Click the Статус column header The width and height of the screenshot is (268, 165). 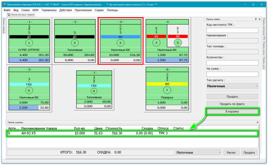(x=178, y=128)
